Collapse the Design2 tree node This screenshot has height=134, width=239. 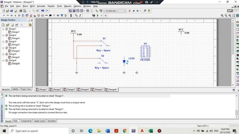tap(3, 35)
